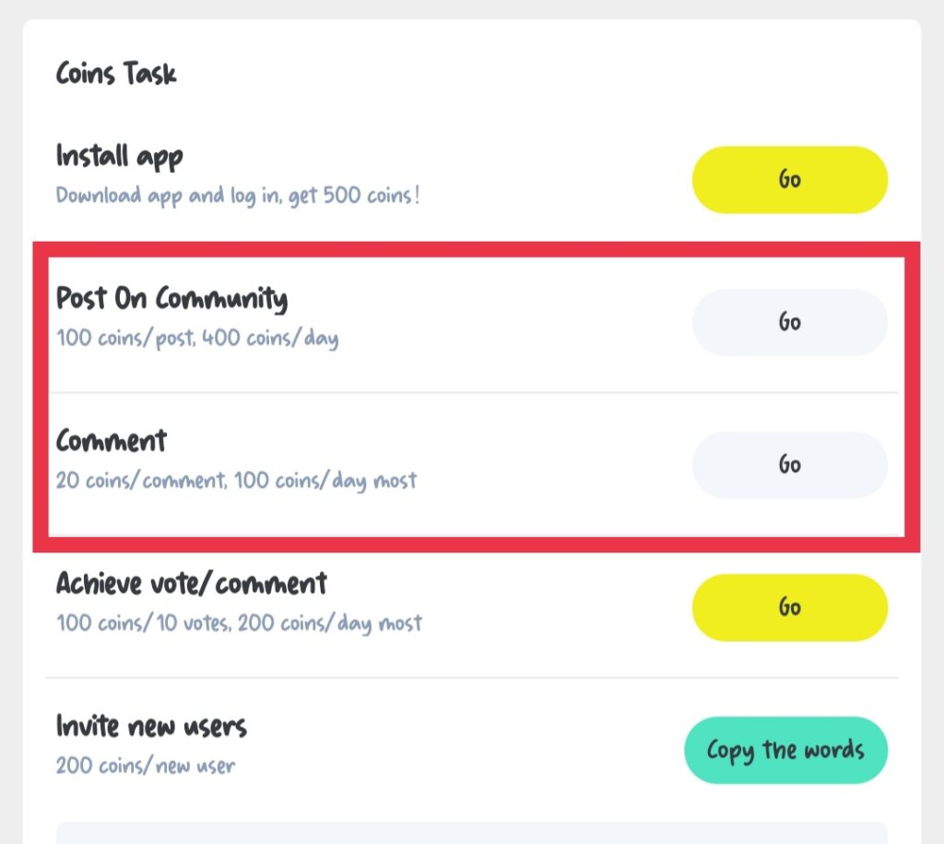The width and height of the screenshot is (944, 844).
Task: Select the Comment task title
Action: pyautogui.click(x=112, y=441)
